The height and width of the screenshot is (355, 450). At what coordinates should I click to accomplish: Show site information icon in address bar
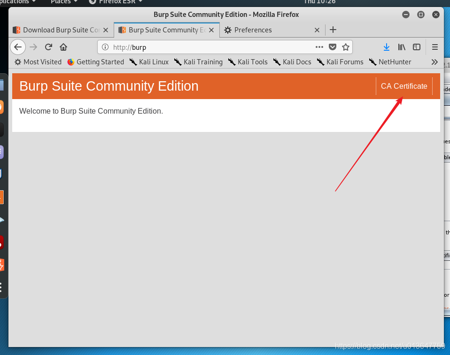click(105, 47)
